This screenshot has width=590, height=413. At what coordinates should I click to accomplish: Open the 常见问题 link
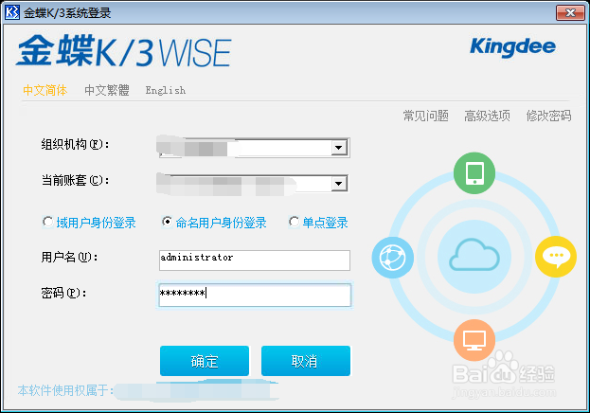click(x=426, y=116)
